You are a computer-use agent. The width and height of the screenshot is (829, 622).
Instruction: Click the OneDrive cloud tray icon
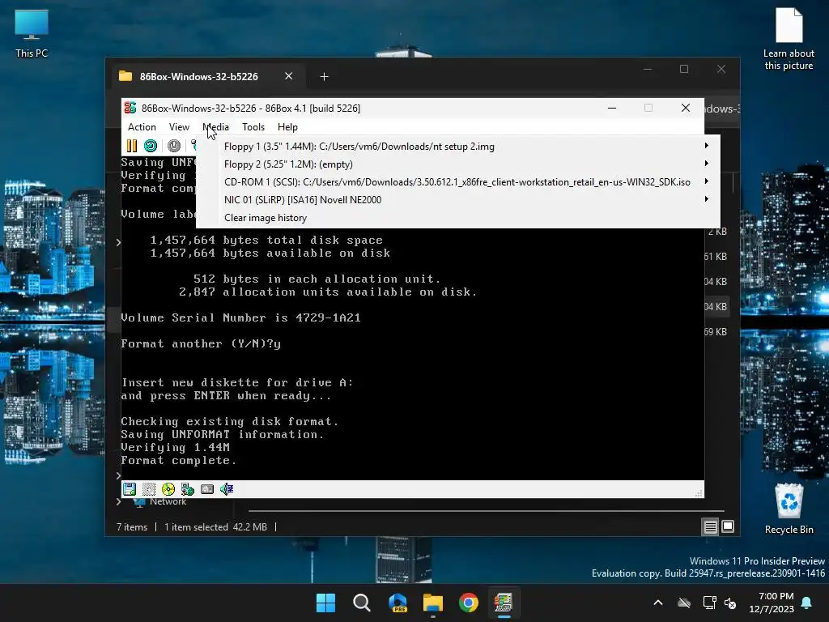(684, 603)
